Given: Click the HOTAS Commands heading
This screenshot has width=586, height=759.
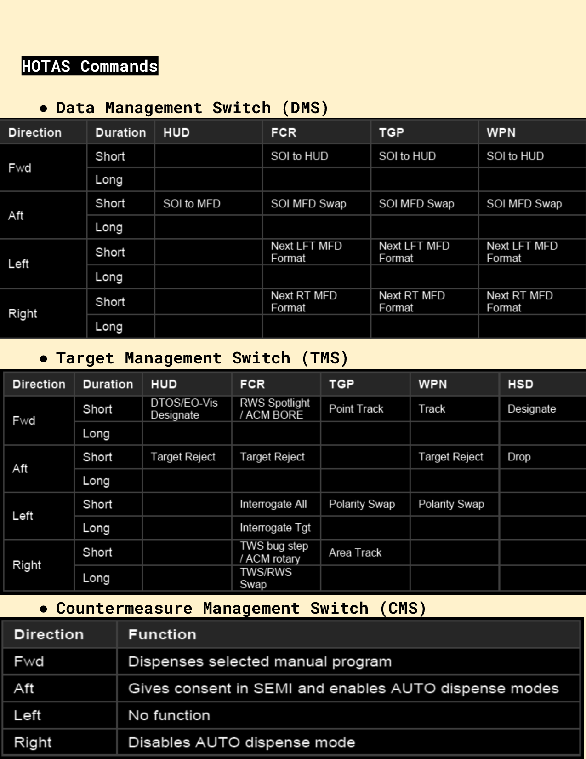Looking at the screenshot, I should click(x=90, y=66).
